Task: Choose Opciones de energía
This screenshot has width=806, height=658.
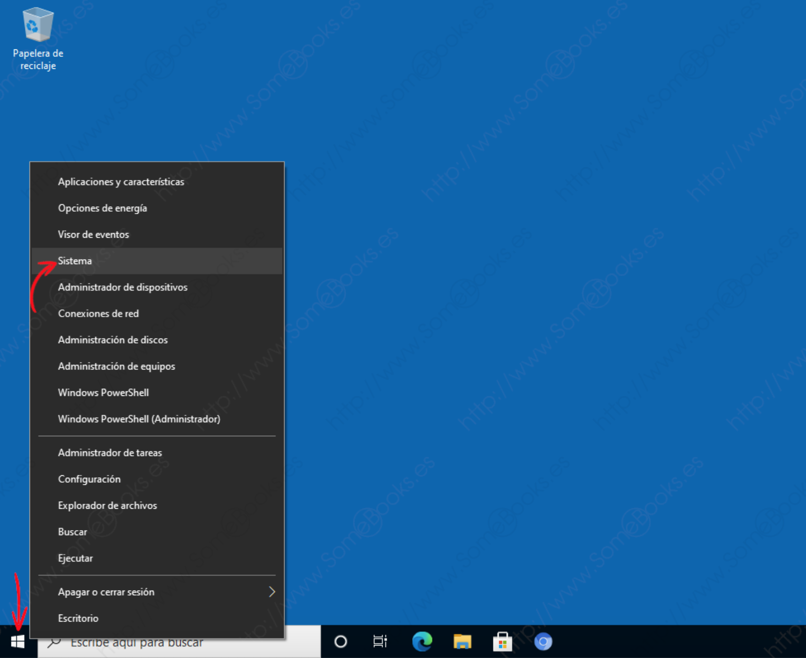Action: [x=102, y=208]
